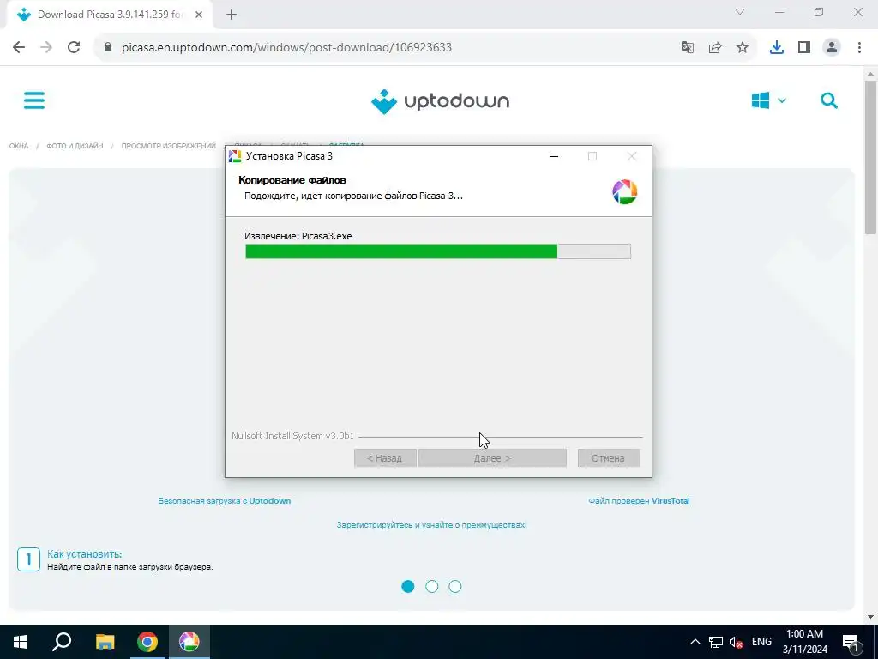This screenshot has width=878, height=659.
Task: Click the step 1 Как установить heading
Action: tap(85, 553)
